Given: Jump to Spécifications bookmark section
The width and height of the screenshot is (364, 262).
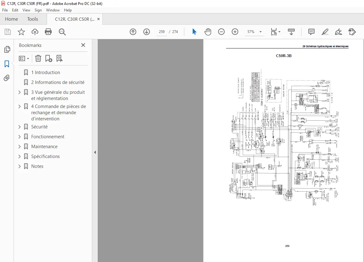Looking at the screenshot, I should coord(45,156).
